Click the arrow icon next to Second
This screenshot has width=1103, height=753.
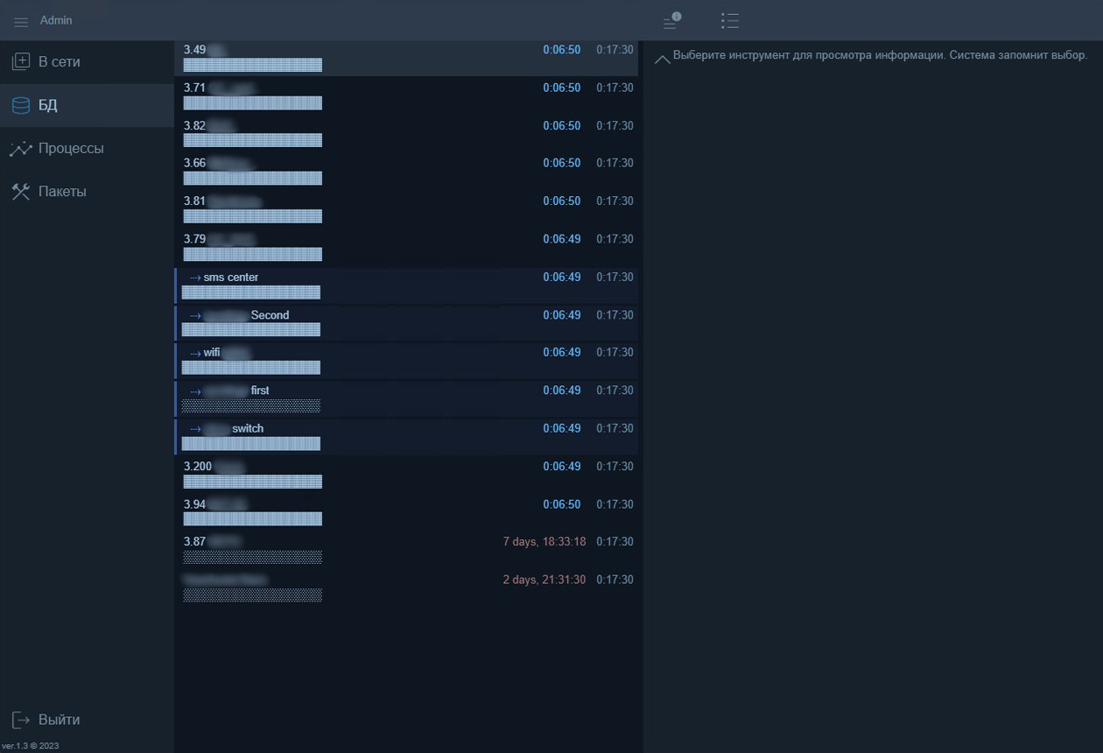point(196,315)
